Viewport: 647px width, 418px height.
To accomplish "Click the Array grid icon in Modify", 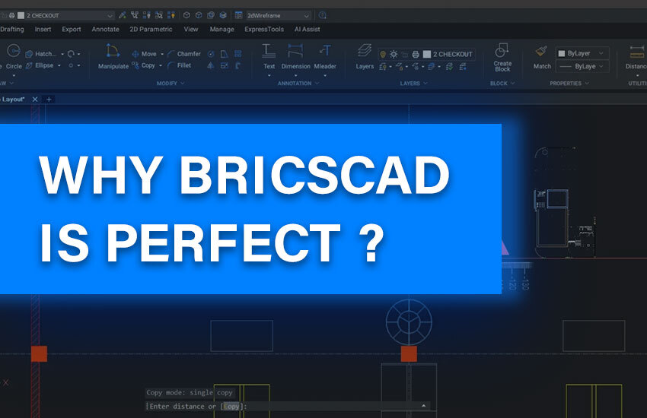I will pos(238,54).
